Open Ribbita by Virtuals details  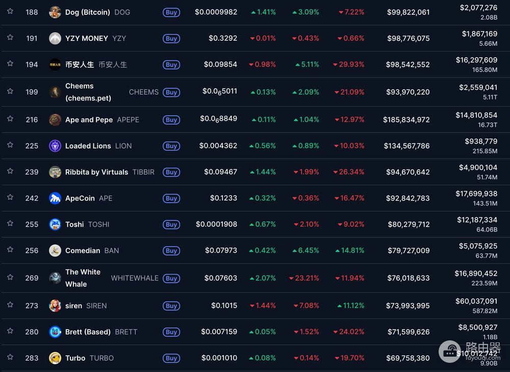click(x=96, y=172)
